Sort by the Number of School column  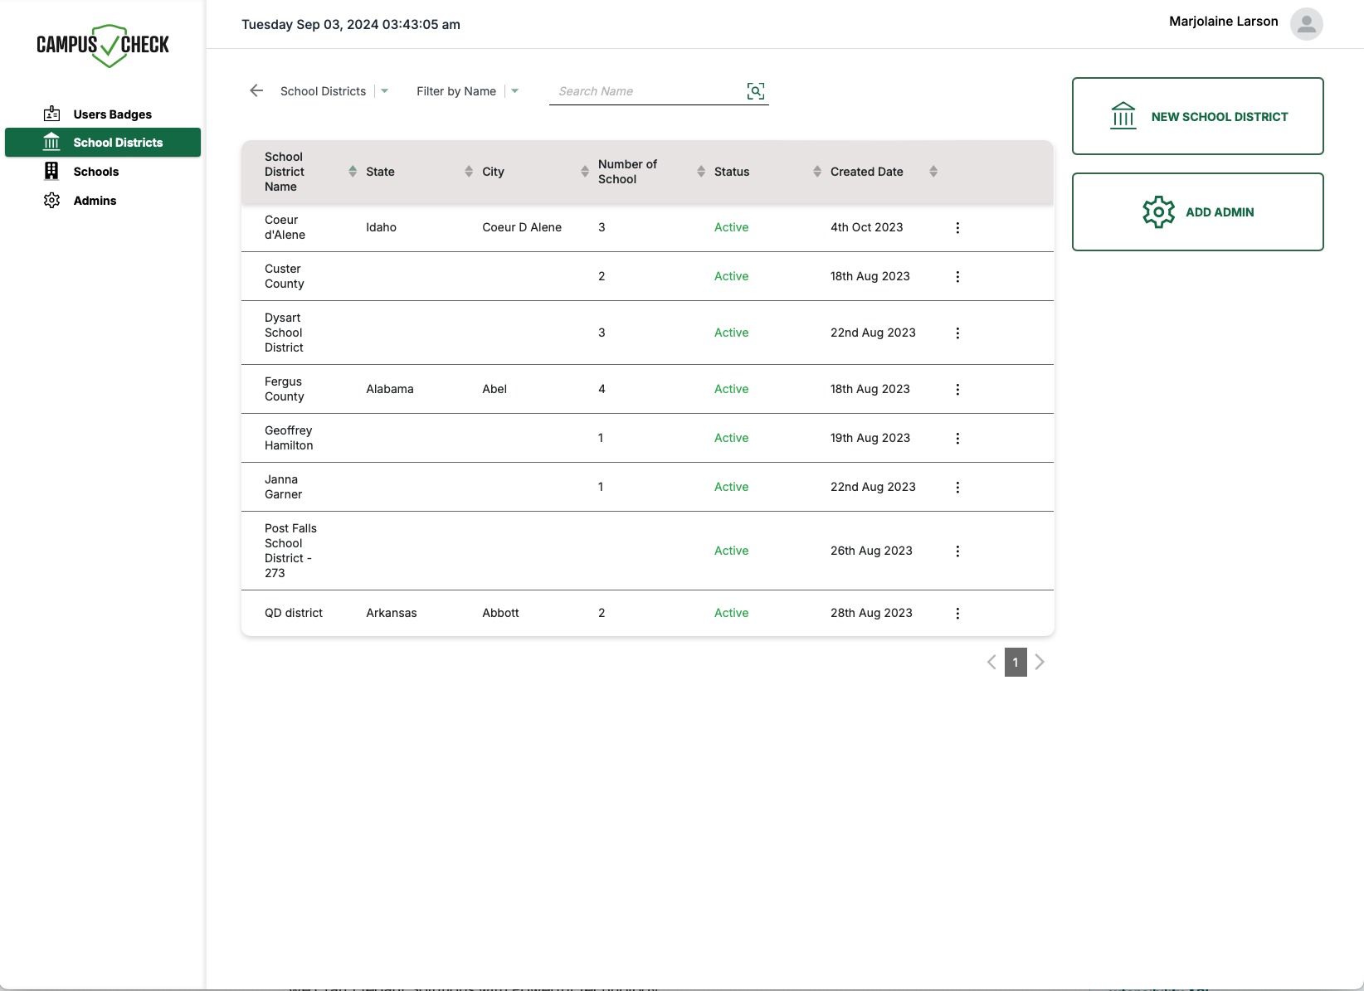click(701, 172)
